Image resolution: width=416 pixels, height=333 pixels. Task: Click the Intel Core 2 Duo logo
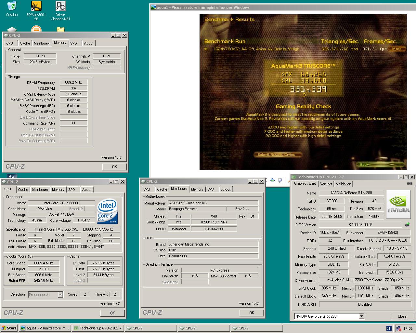pos(108,212)
